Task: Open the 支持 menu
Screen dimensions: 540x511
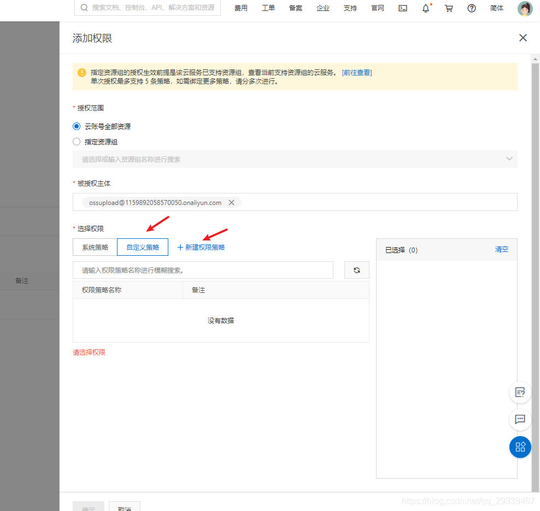Action: pyautogui.click(x=350, y=8)
